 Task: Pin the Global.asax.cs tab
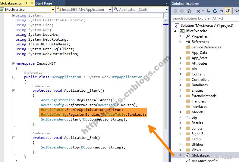point(26,3)
